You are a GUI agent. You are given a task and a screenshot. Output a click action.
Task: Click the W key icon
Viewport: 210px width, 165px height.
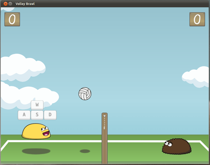click(37, 105)
